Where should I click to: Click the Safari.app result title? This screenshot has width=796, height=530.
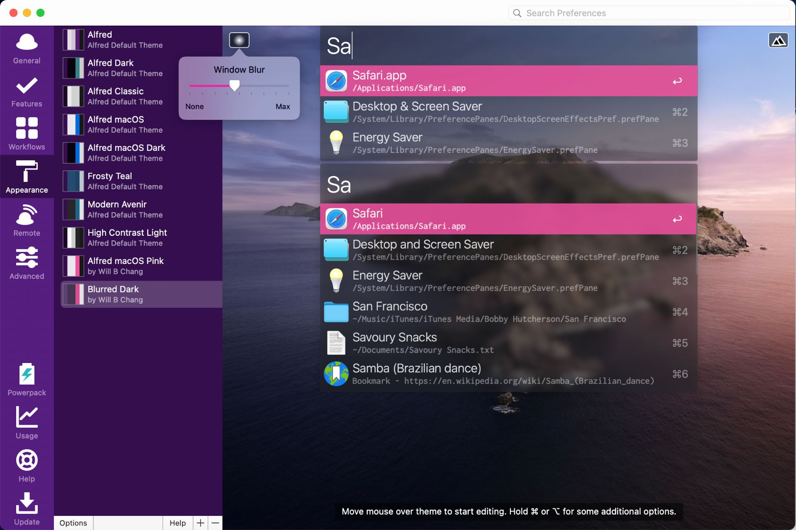(379, 75)
